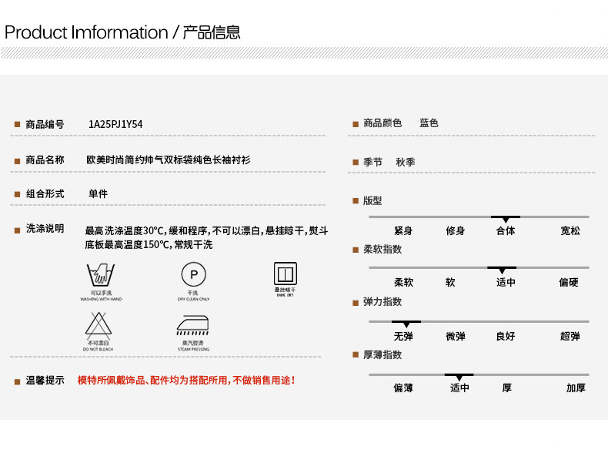Click the 单件 combination value
This screenshot has height=450, width=608.
98,193
